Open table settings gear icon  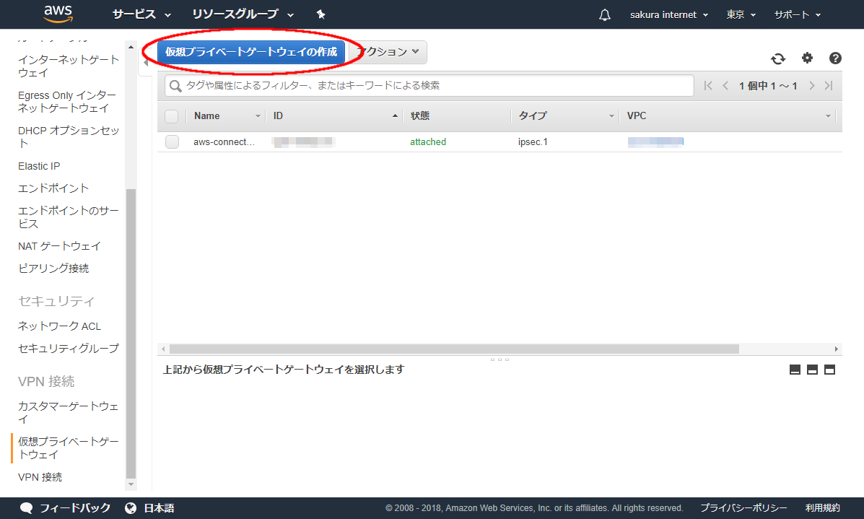[x=807, y=58]
